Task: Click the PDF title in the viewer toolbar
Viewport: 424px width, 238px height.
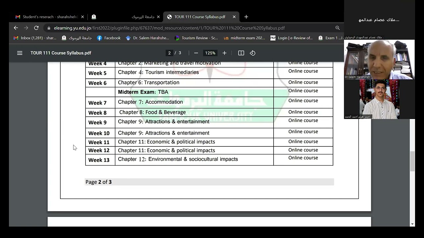Action: coord(61,53)
